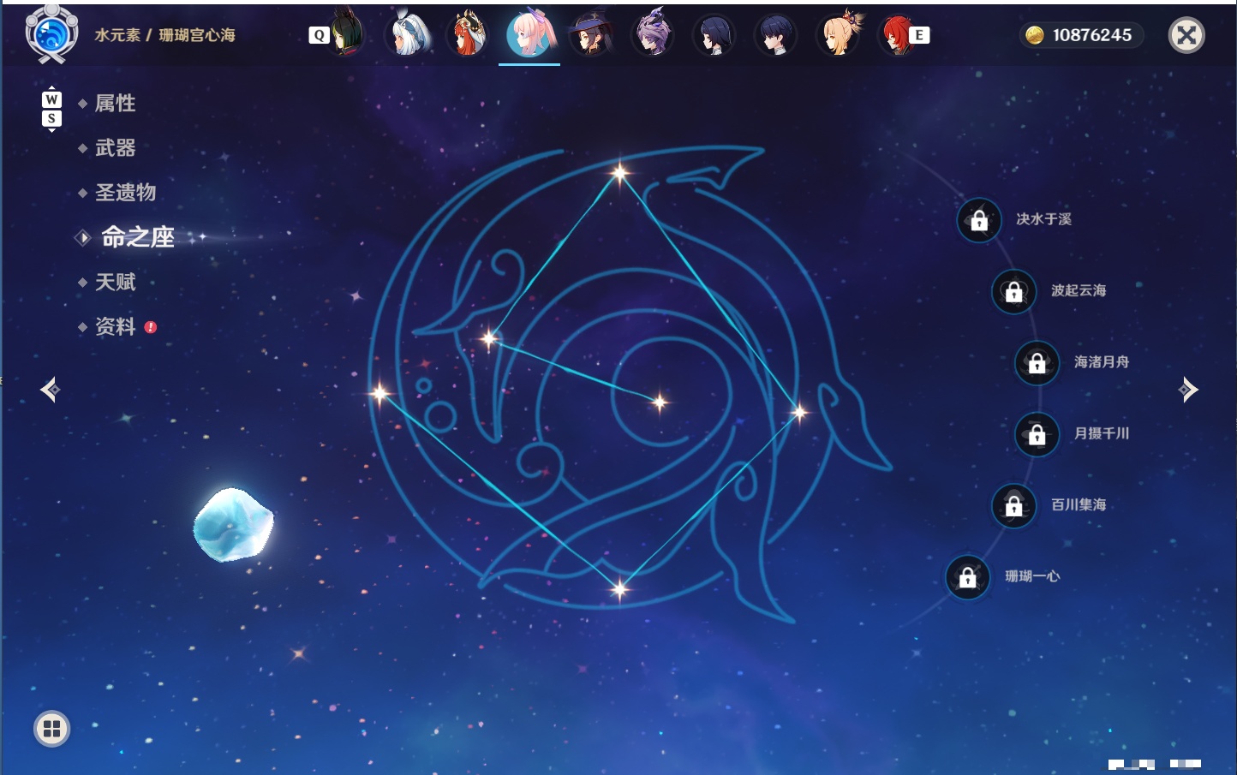Select the green-haired Tighnari avatar
The width and height of the screenshot is (1237, 775).
click(x=347, y=34)
